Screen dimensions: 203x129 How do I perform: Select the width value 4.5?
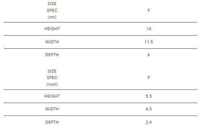coord(149,109)
